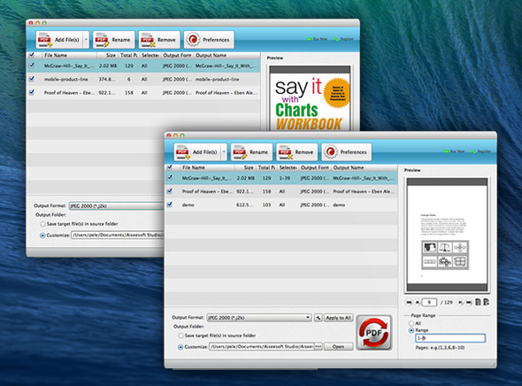Viewport: 522px width, 386px height.
Task: Click Buy Now link in back window
Action: (x=317, y=39)
